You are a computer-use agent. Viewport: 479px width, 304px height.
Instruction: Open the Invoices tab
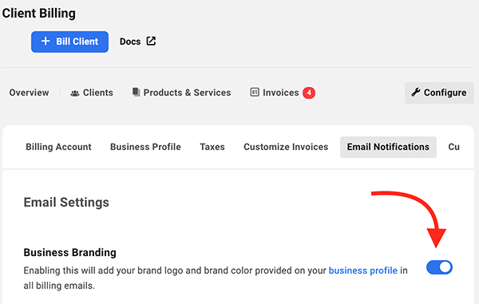tap(283, 93)
